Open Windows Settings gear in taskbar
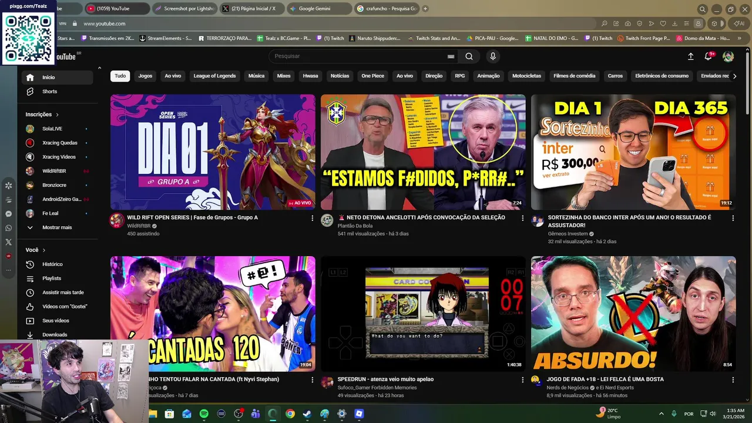The width and height of the screenshot is (752, 423). pos(342,414)
